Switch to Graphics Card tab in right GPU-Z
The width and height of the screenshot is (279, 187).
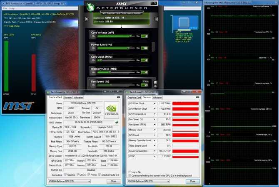[134, 98]
